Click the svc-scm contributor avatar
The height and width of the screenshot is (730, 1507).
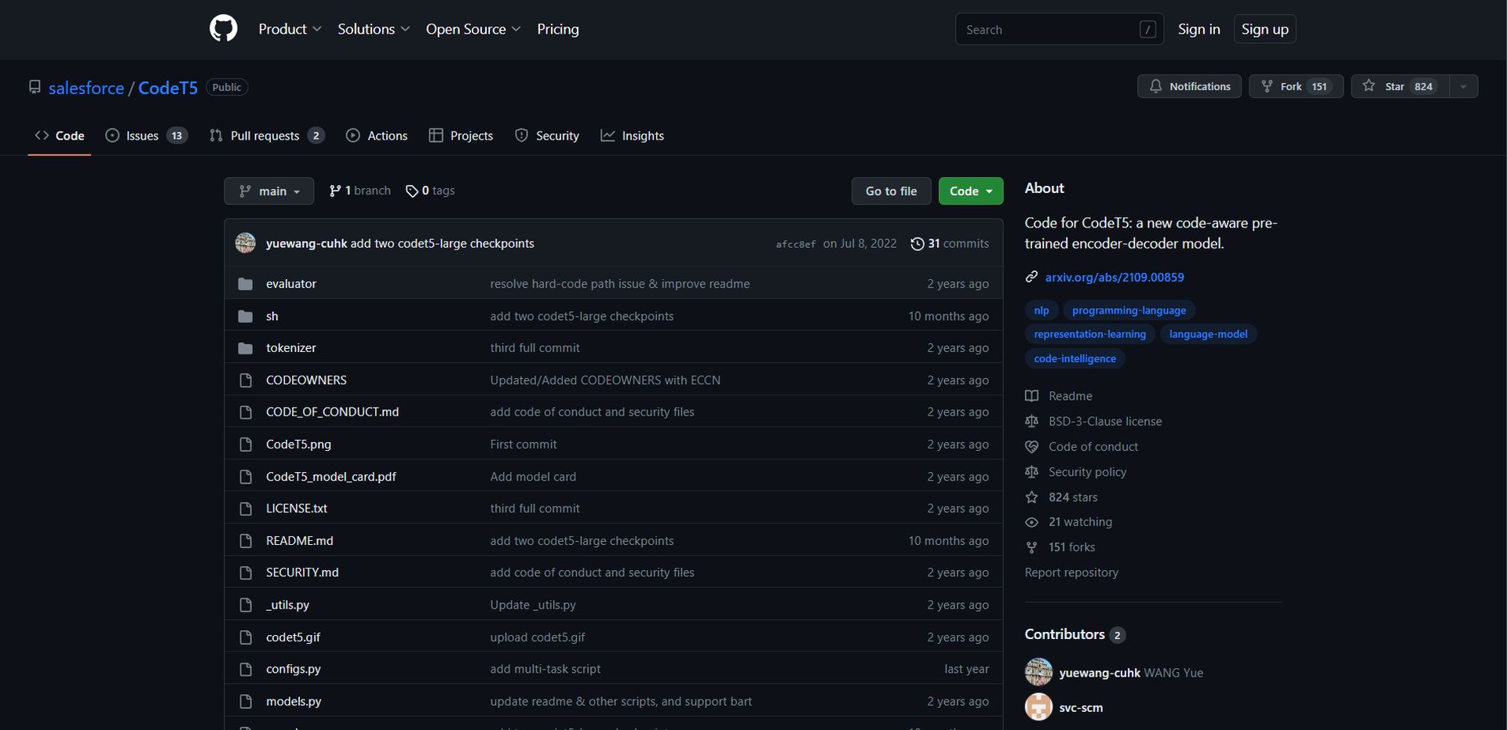1038,707
